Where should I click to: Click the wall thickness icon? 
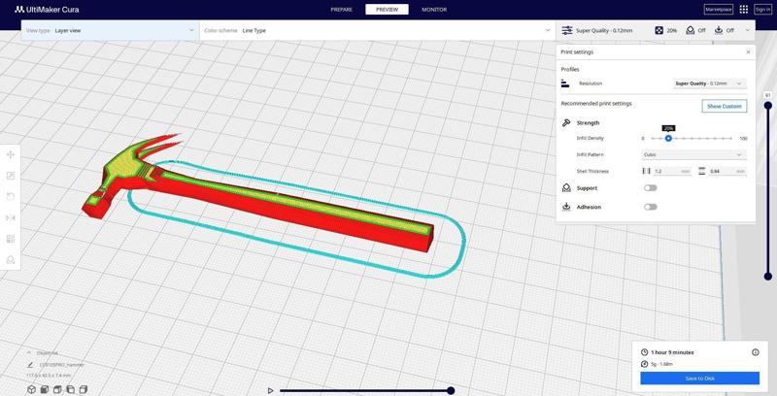click(646, 171)
